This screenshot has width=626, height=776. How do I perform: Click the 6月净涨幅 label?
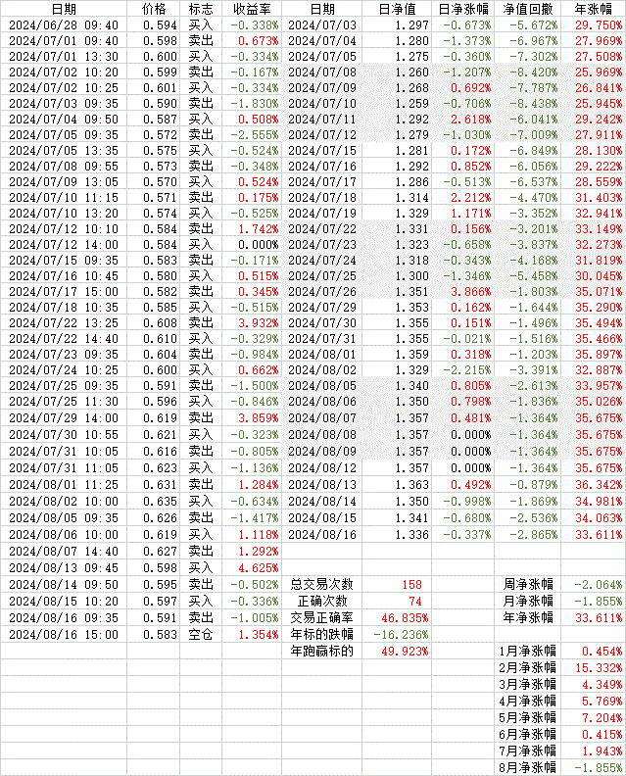coord(527,735)
